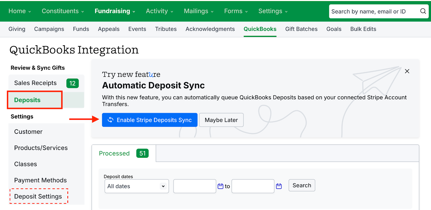
Task: Select the Appeals tab
Action: pyautogui.click(x=109, y=29)
